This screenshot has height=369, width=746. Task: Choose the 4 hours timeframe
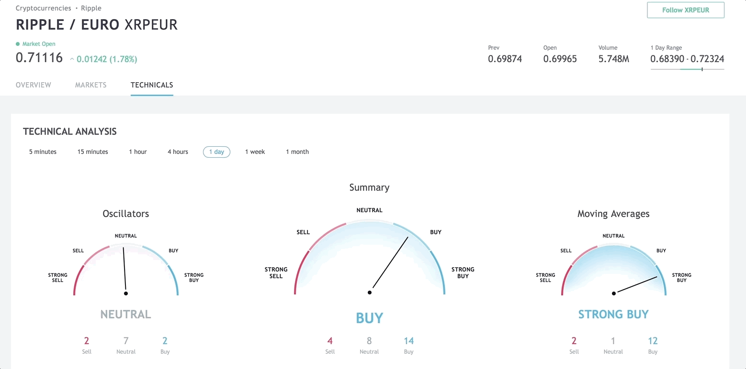(x=178, y=152)
